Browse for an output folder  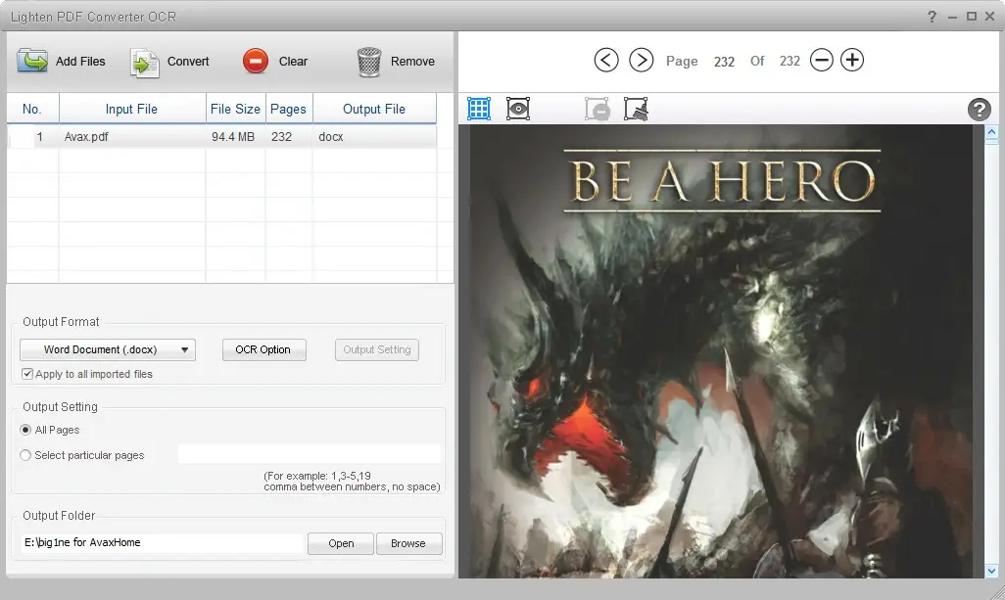408,543
